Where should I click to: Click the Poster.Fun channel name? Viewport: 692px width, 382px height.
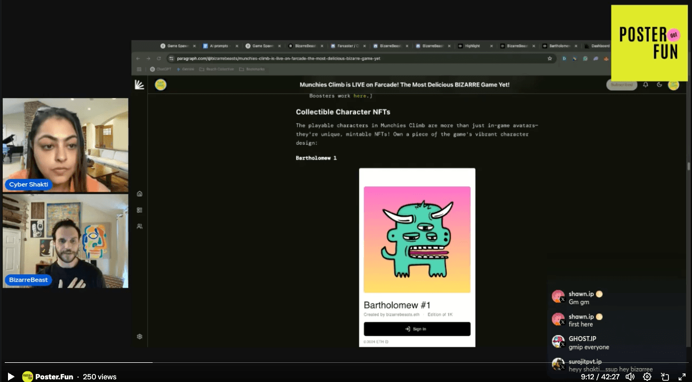(54, 377)
